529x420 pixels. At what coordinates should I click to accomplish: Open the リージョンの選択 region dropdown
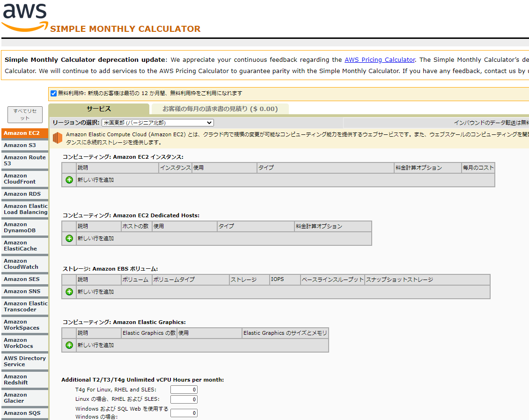tap(158, 123)
